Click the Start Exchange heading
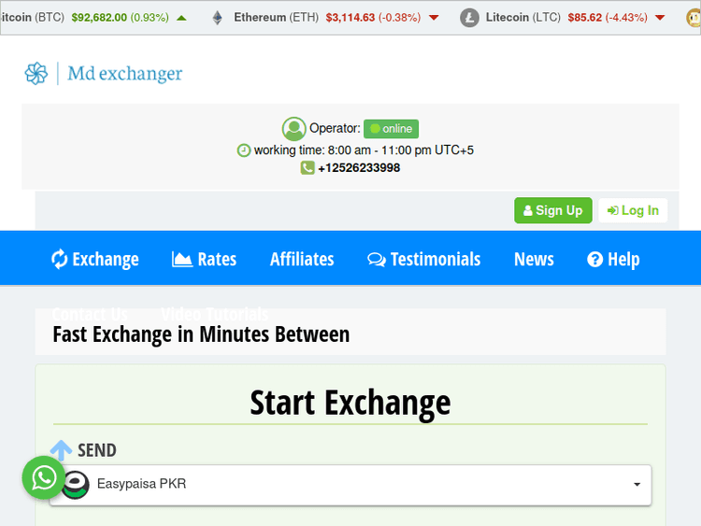 350,403
